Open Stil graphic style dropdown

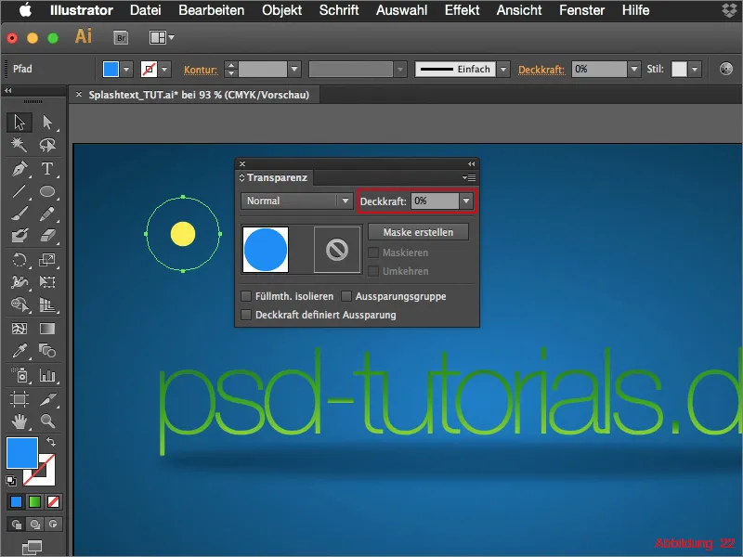point(695,69)
